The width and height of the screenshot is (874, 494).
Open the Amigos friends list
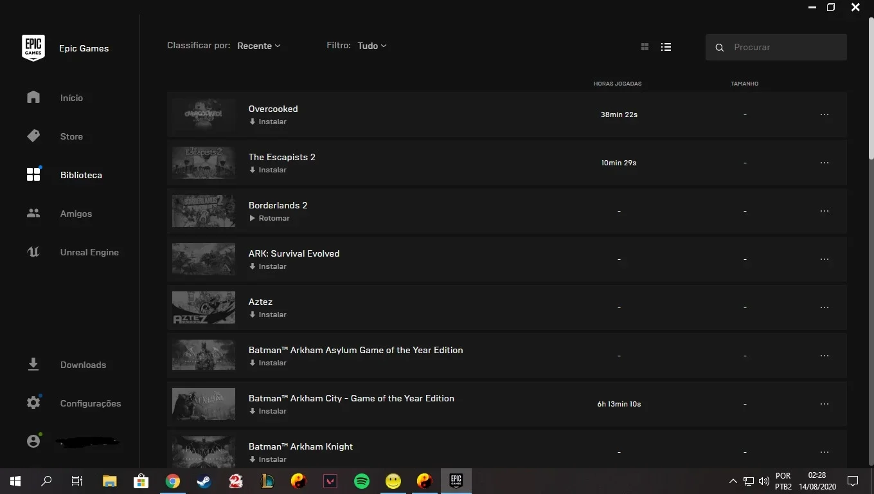coord(76,214)
